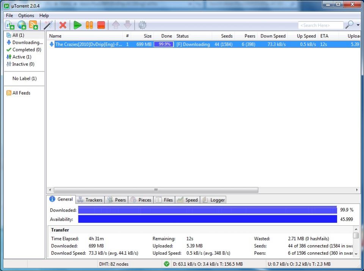Click the [F] Downloading status cell

click(193, 44)
